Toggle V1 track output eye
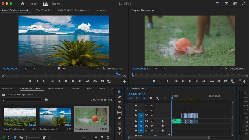The height and width of the screenshot is (140, 249). click(x=152, y=115)
